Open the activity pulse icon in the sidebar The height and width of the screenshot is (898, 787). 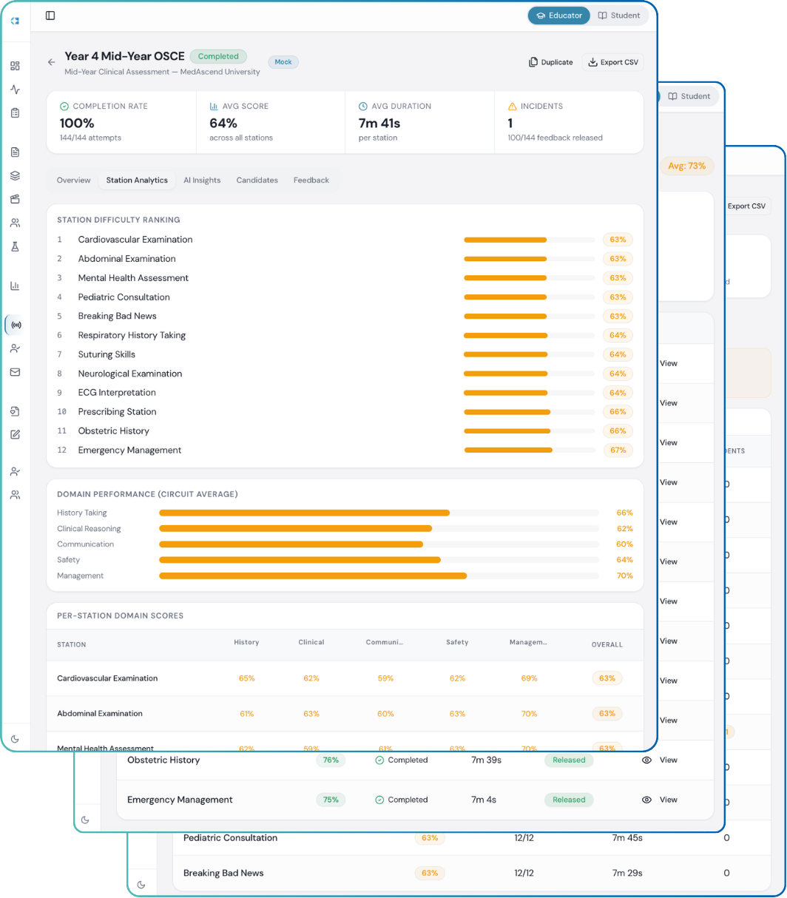coord(15,90)
